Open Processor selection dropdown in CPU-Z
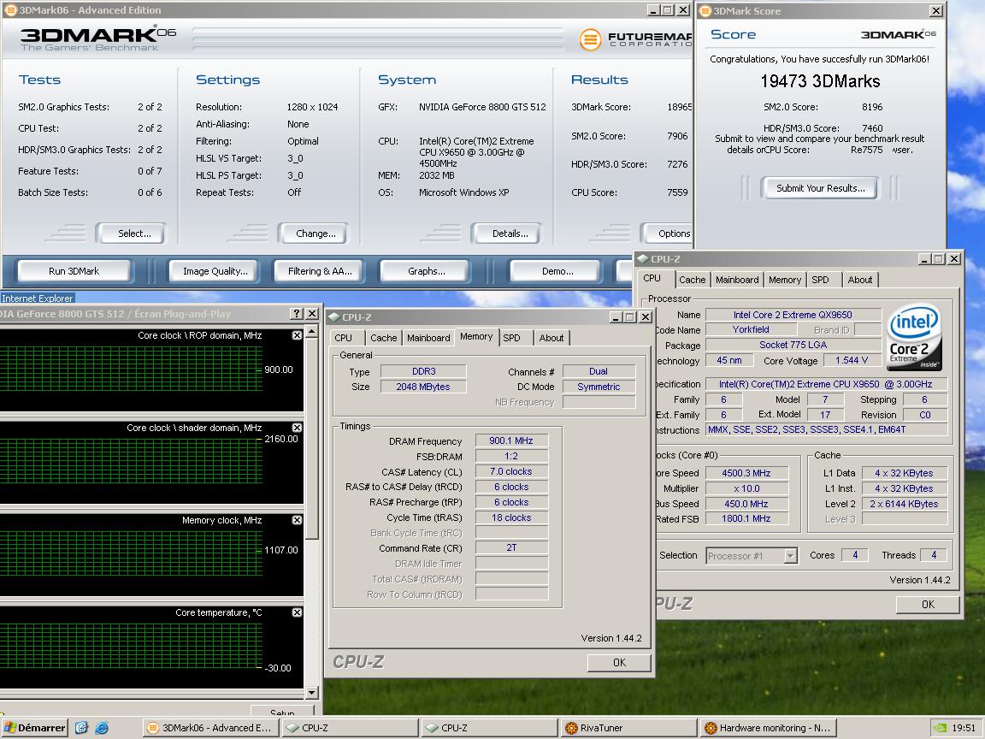985x739 pixels. (x=790, y=555)
